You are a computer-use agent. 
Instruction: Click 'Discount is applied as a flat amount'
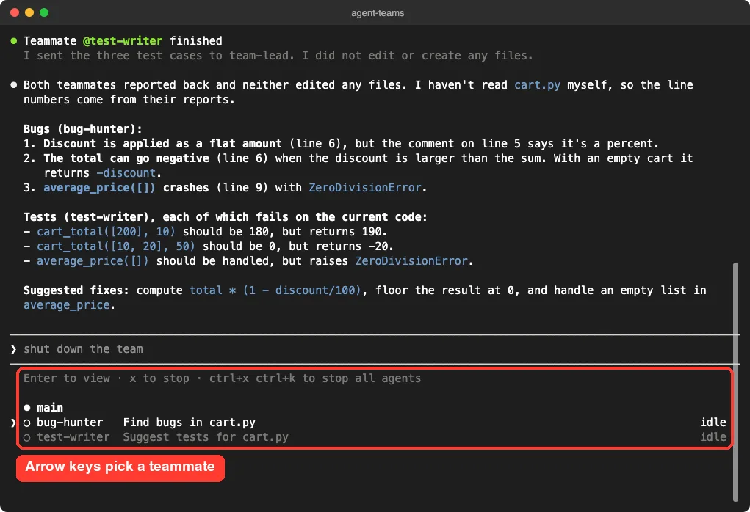pos(162,144)
